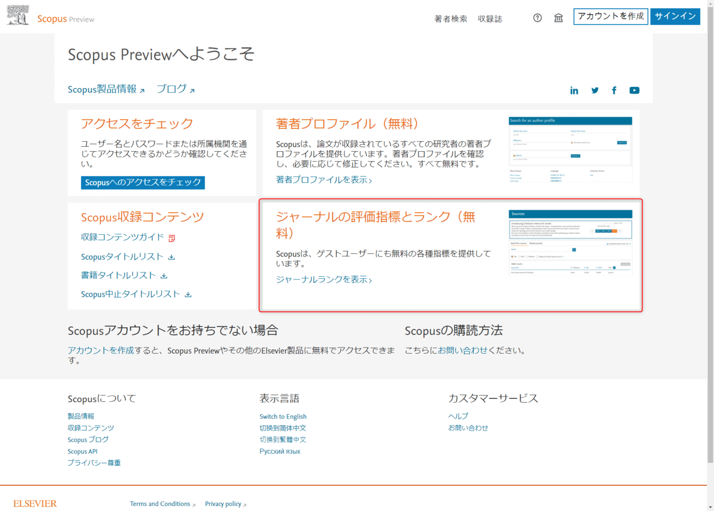Click the Scopus Preview title logo

66,19
